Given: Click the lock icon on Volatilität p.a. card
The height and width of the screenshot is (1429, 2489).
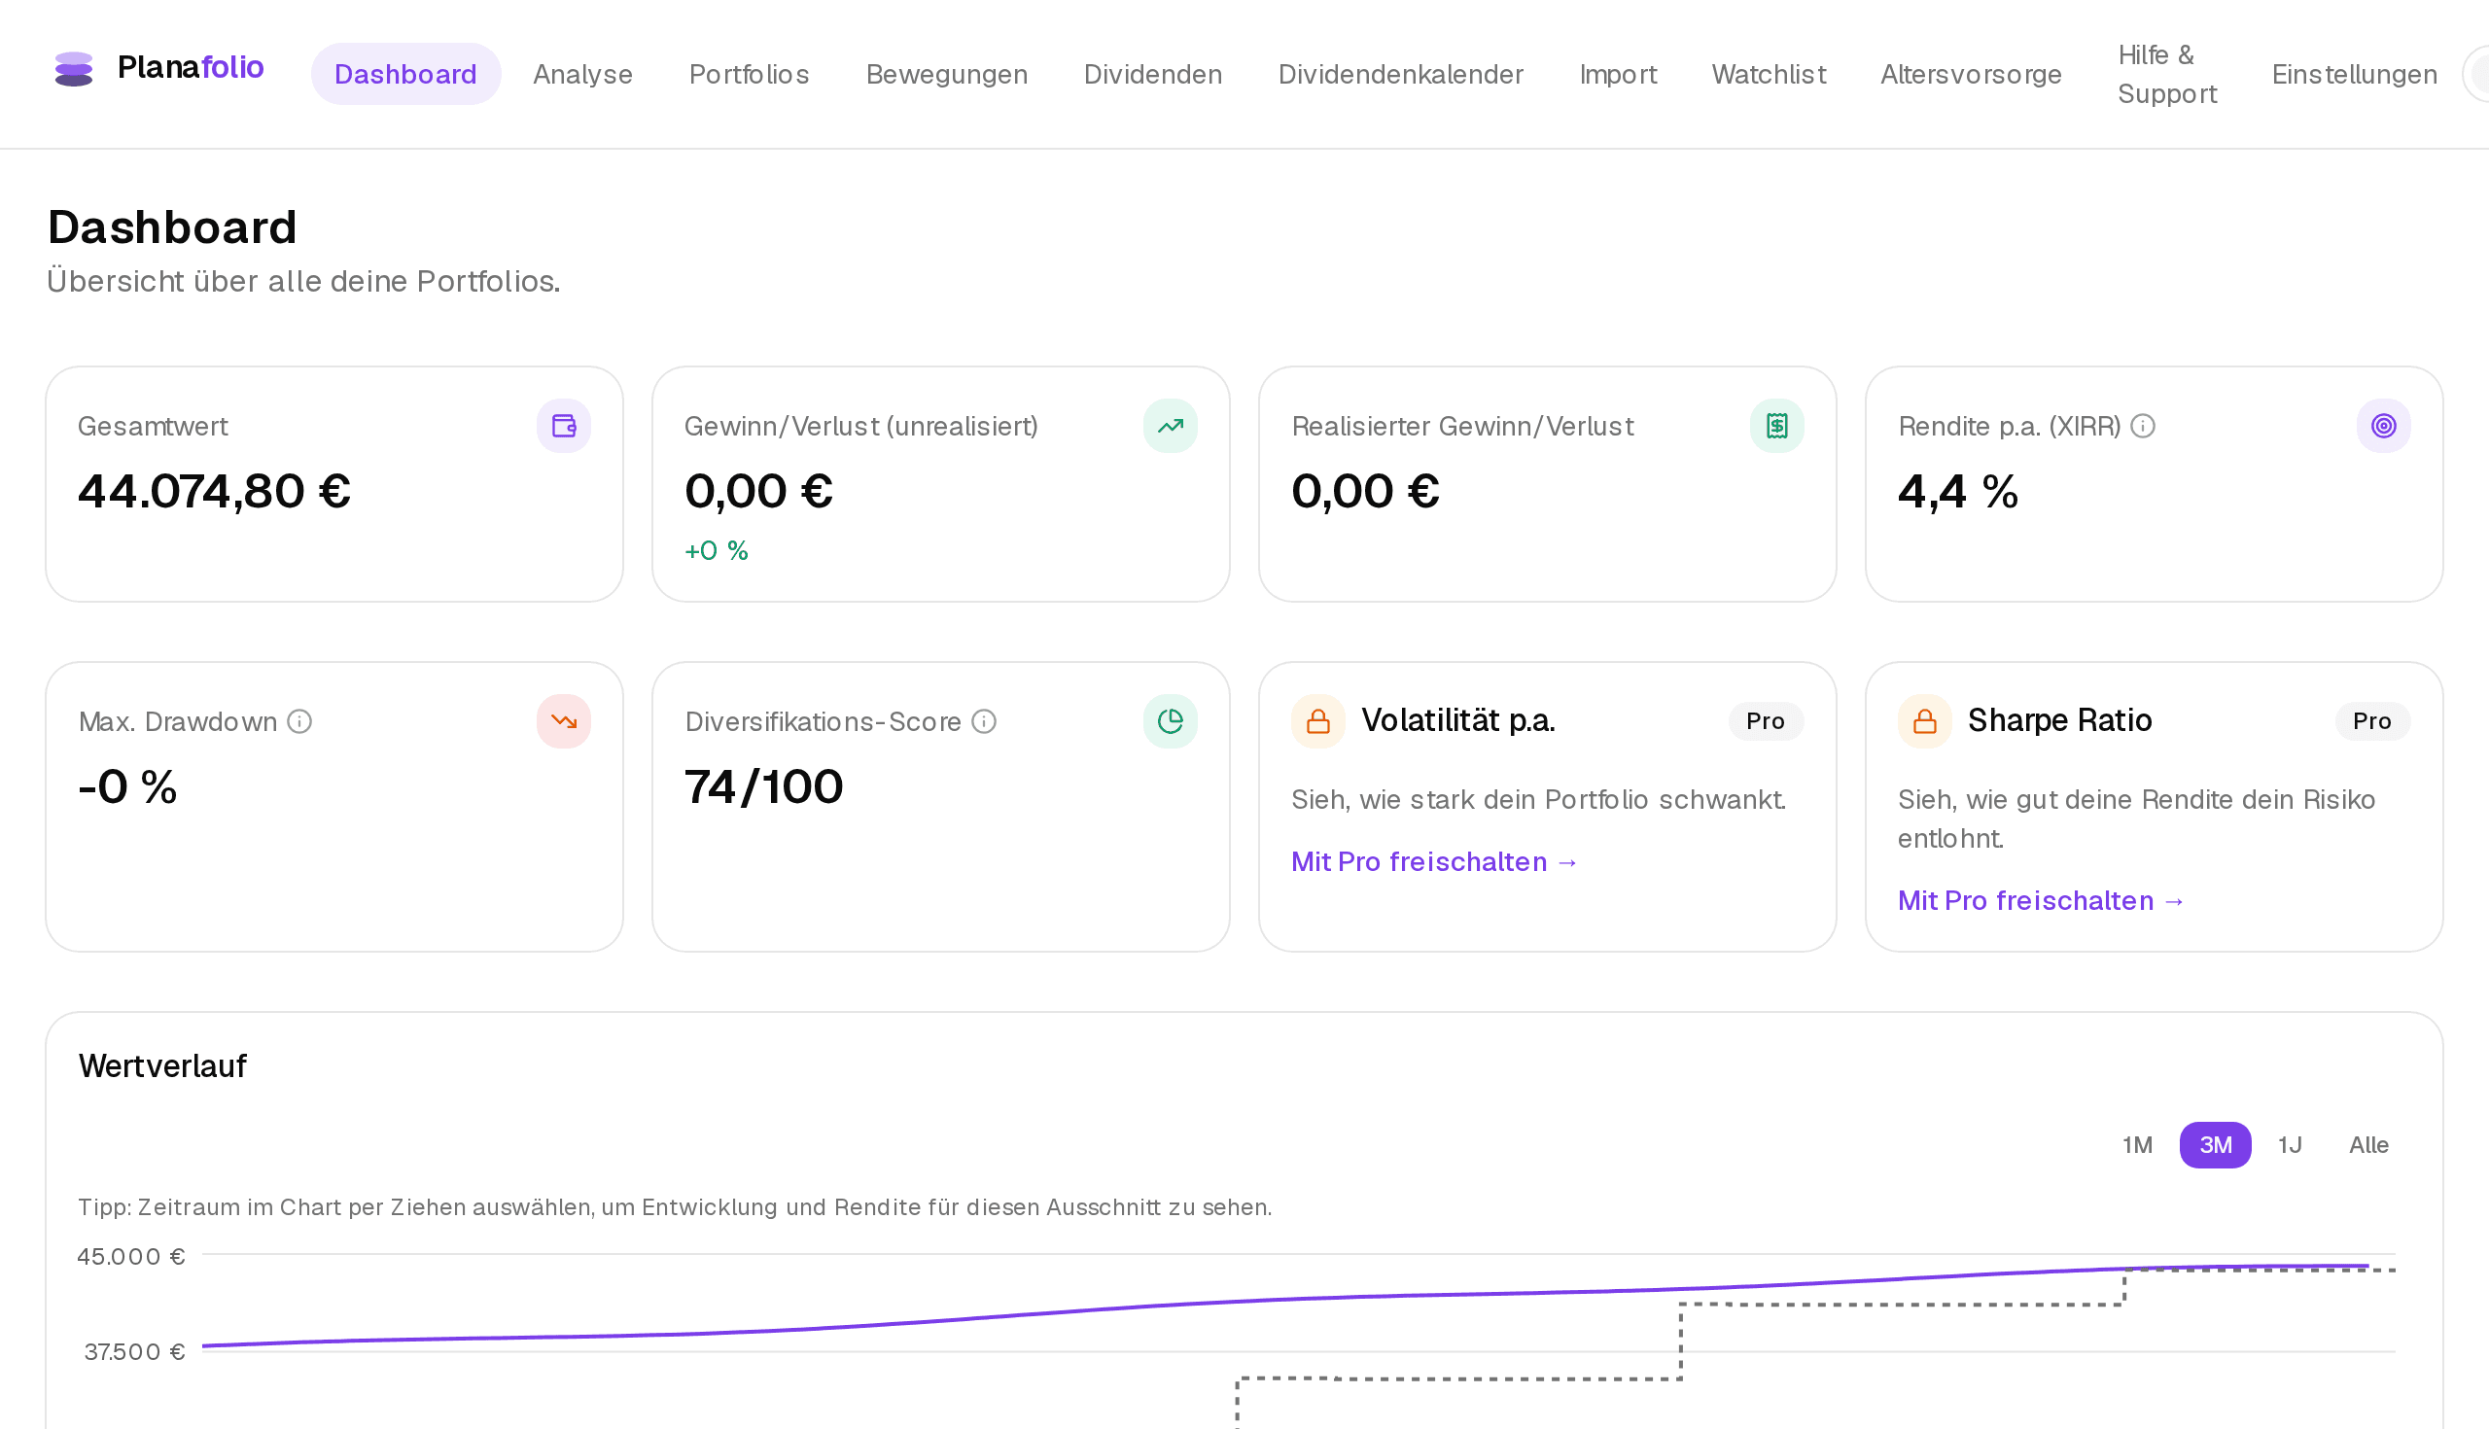Looking at the screenshot, I should pyautogui.click(x=1318, y=721).
